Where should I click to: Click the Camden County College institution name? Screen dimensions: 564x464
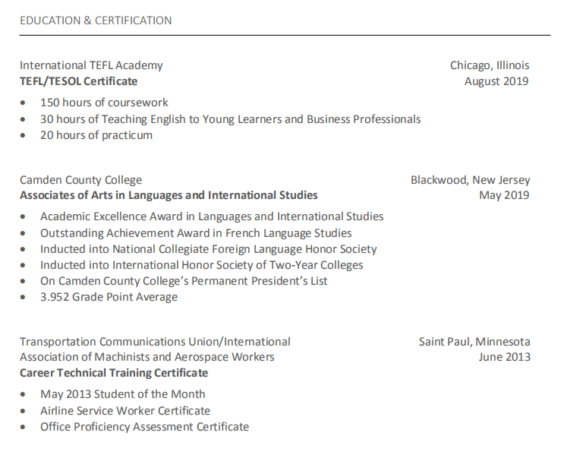80,180
